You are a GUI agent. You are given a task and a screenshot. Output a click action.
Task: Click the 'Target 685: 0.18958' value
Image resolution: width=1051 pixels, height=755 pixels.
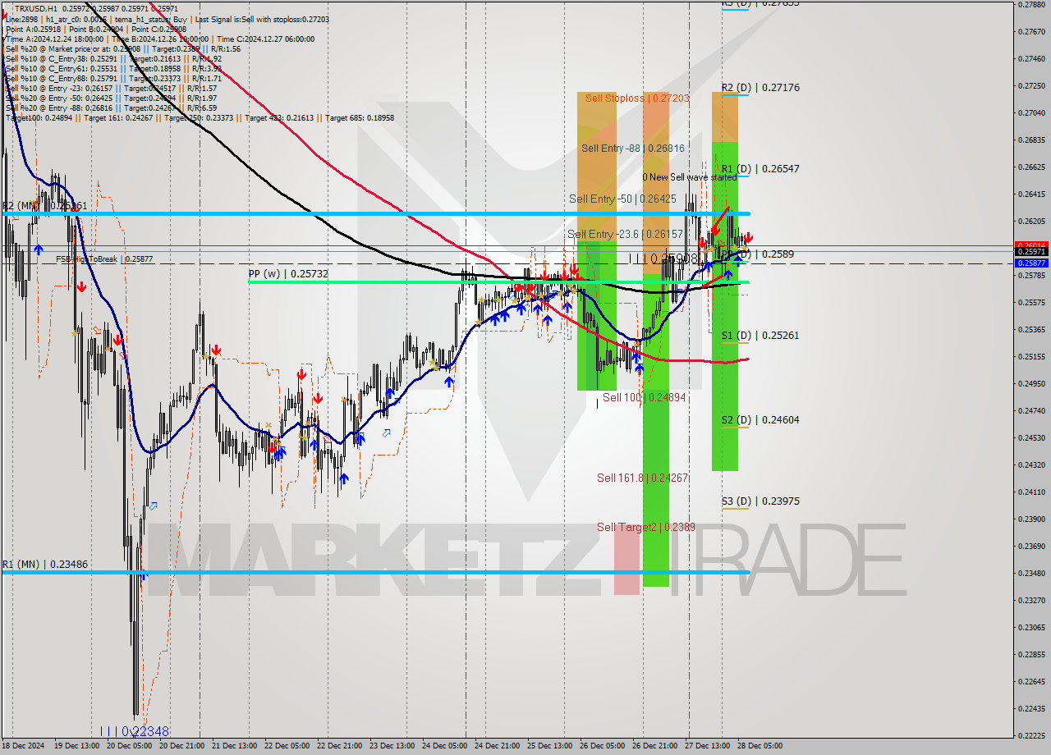360,117
